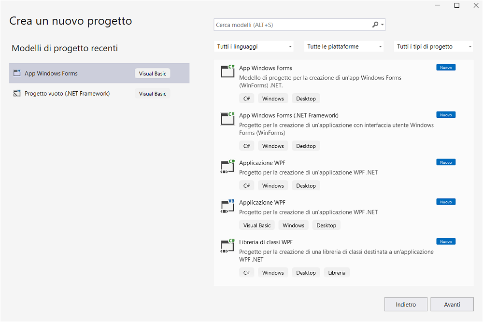Minimize the dialog window

tap(438, 5)
